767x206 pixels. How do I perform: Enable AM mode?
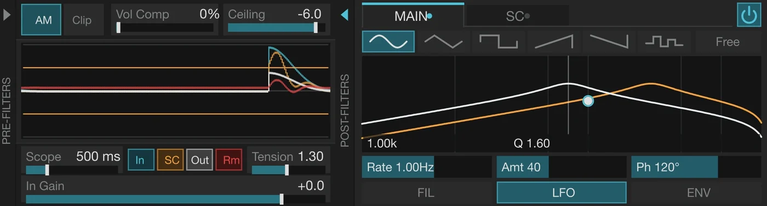click(x=41, y=20)
